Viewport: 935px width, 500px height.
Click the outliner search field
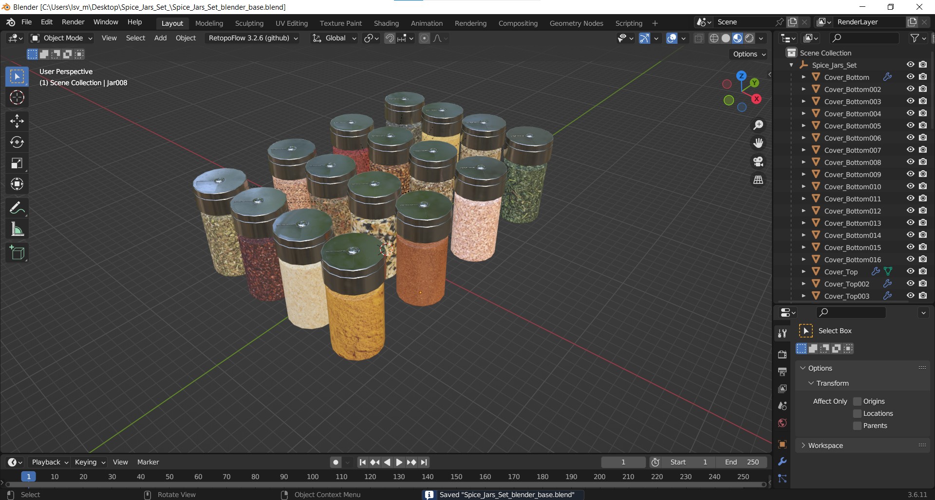tap(864, 38)
